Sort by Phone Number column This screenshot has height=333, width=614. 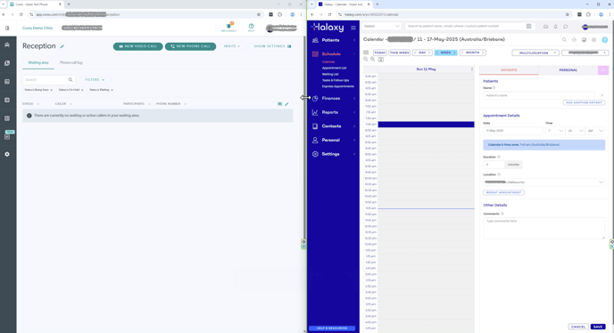coord(171,104)
